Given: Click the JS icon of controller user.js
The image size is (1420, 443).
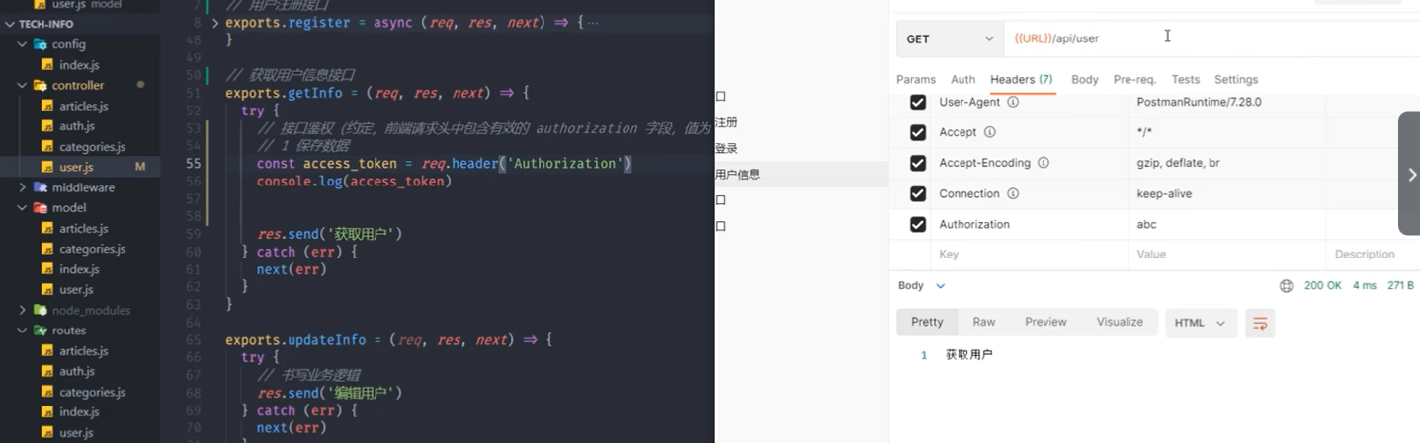Looking at the screenshot, I should [x=47, y=167].
